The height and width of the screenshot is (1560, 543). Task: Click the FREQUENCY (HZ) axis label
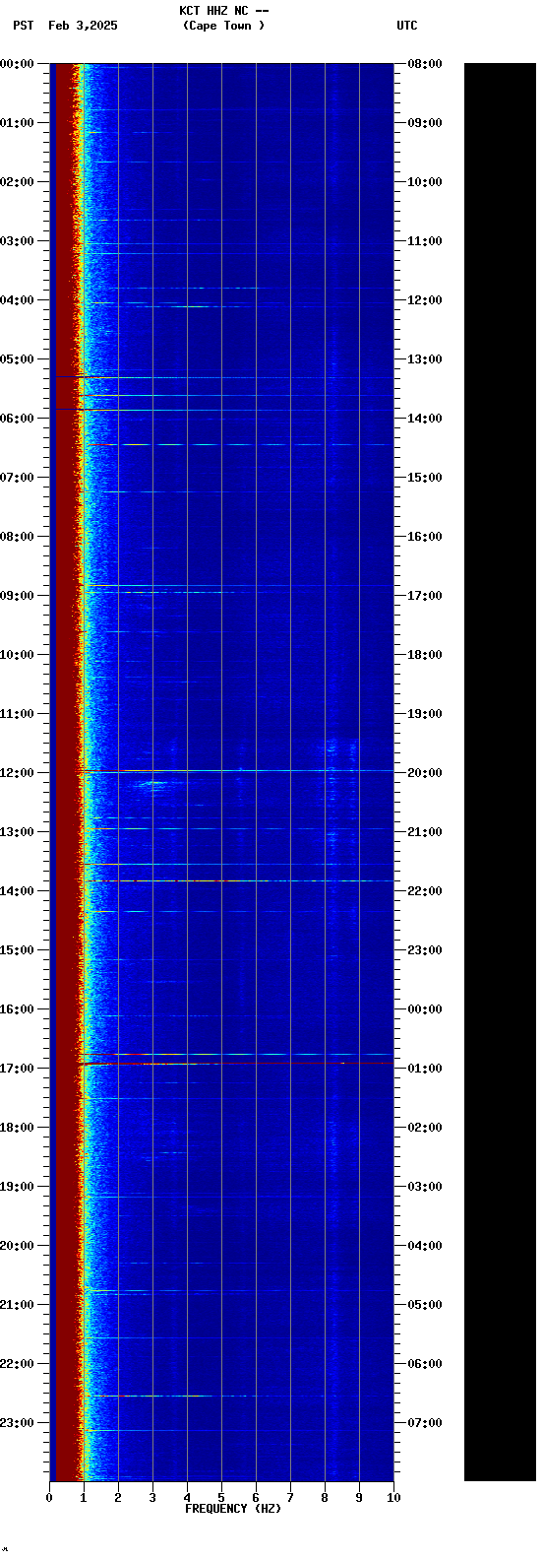coord(233,1509)
